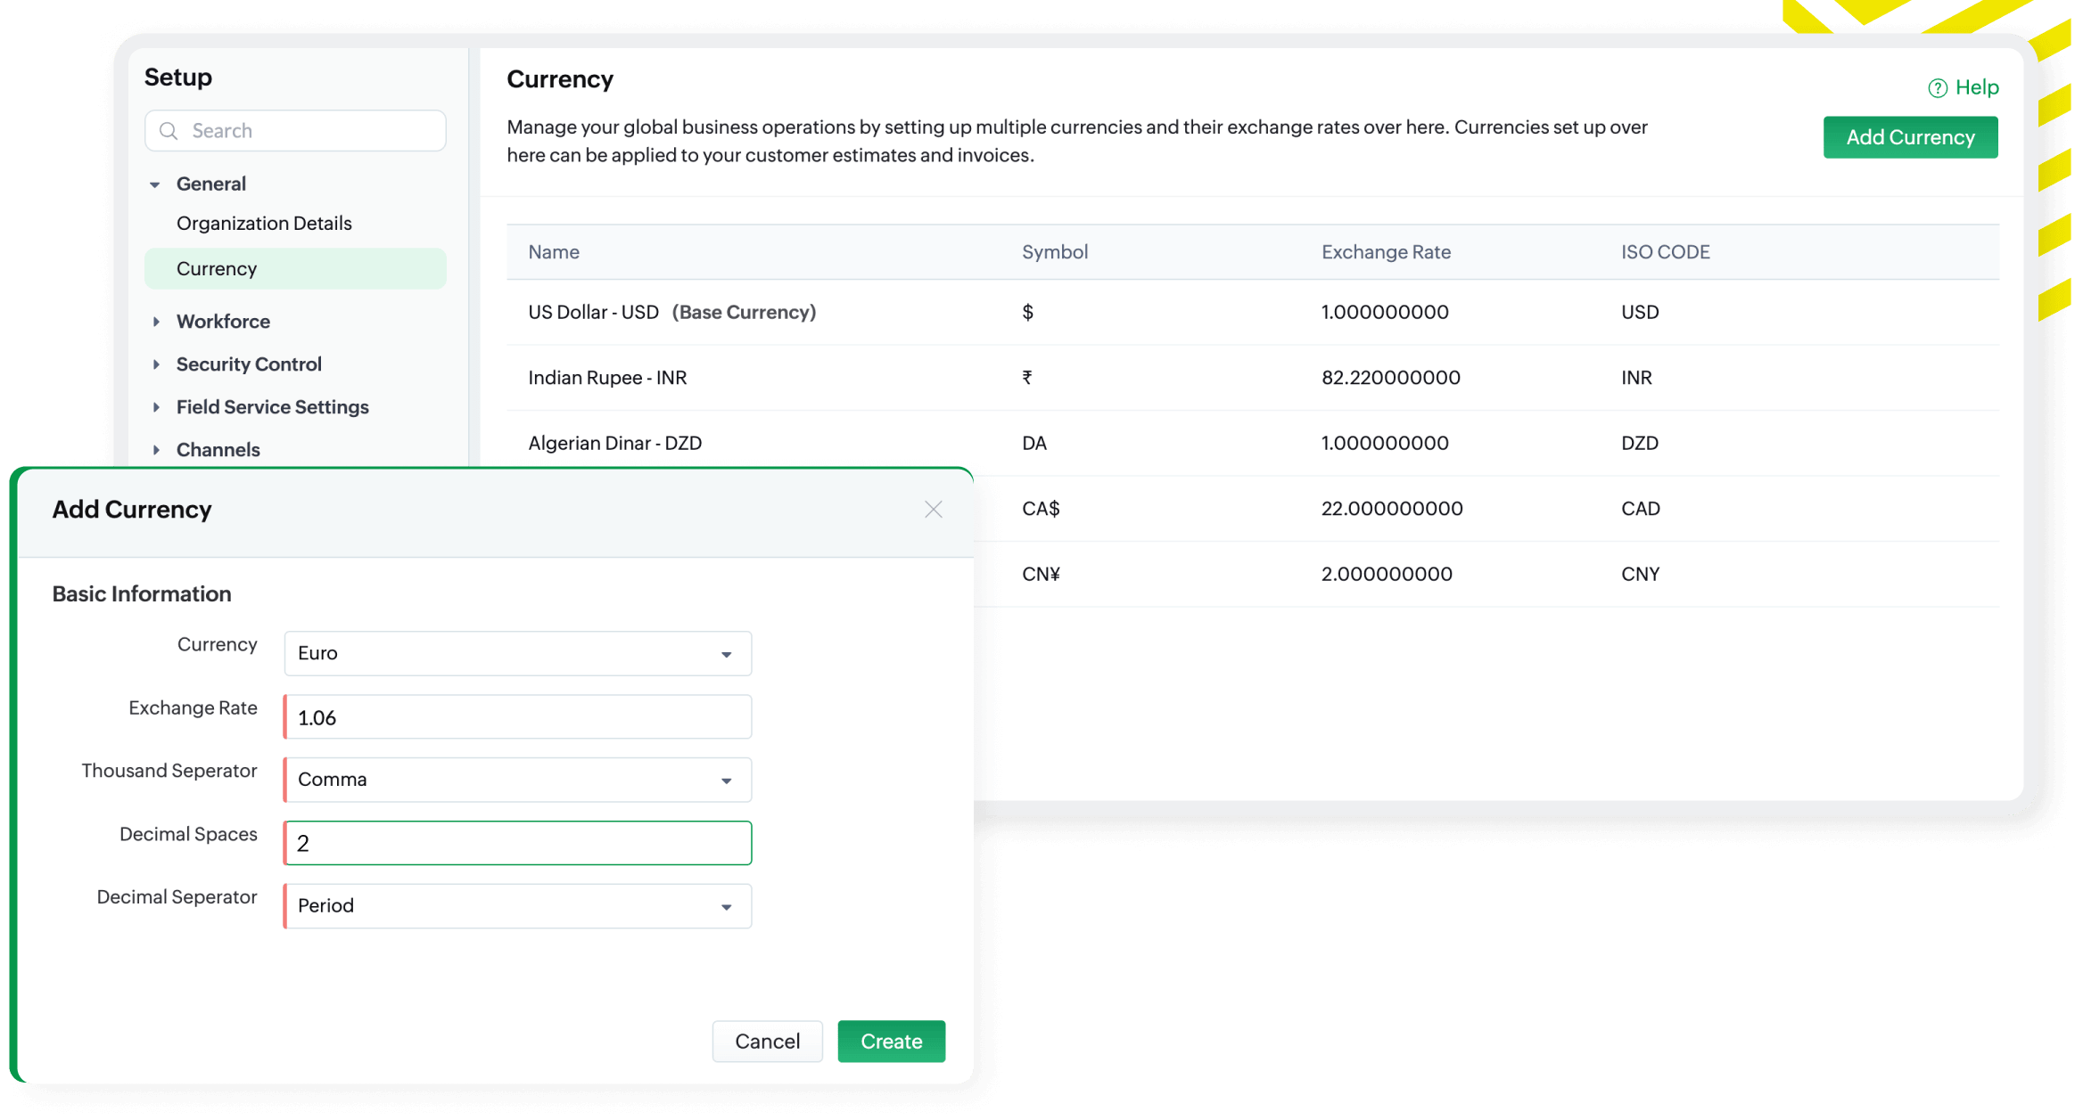Select the Indian Rupee - INR row
Image resolution: width=2075 pixels, height=1120 pixels.
click(607, 378)
